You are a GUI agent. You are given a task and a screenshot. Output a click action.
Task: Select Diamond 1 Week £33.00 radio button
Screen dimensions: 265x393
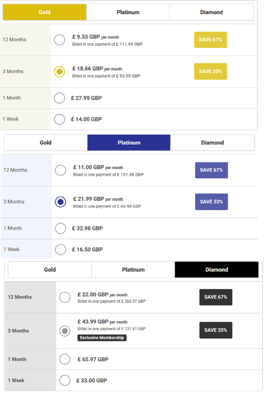point(65,380)
